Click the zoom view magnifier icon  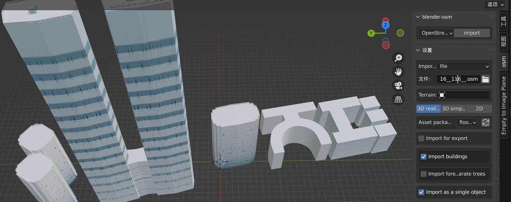pos(398,58)
